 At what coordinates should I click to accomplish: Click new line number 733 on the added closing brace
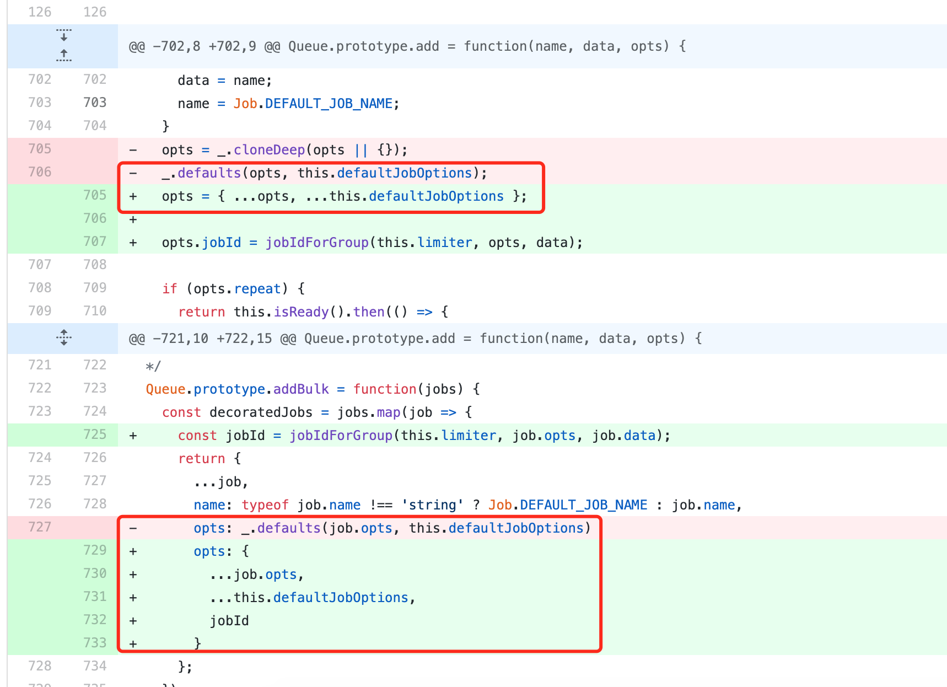coord(95,642)
